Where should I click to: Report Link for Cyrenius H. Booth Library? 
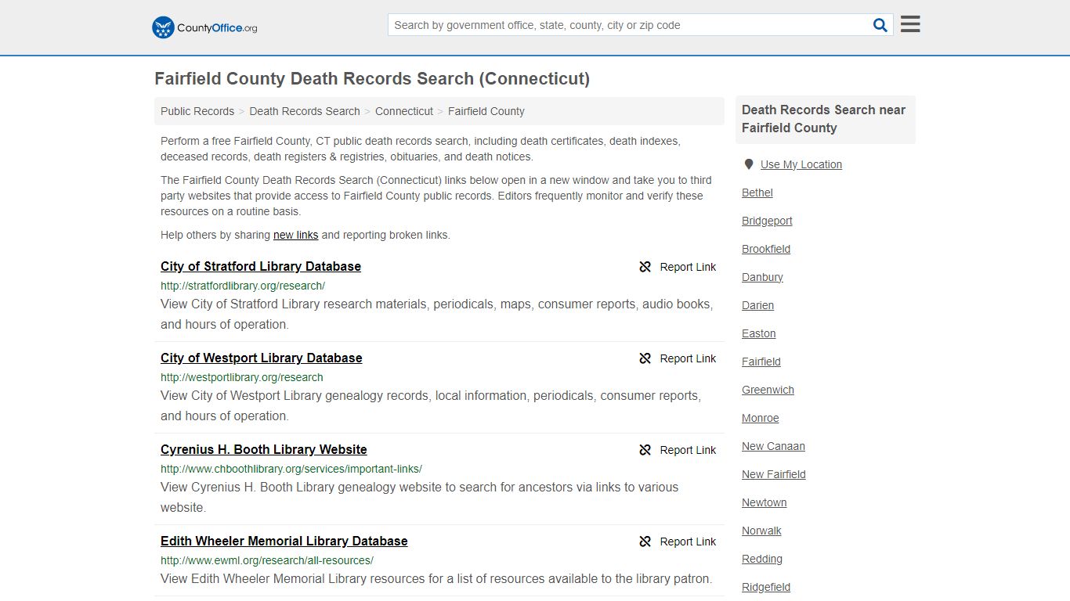[688, 450]
